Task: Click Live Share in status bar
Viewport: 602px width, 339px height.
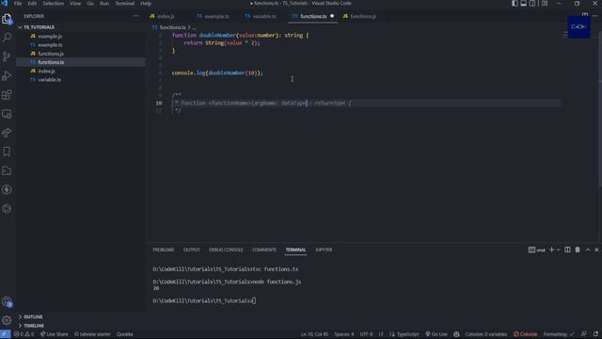Action: [55, 334]
